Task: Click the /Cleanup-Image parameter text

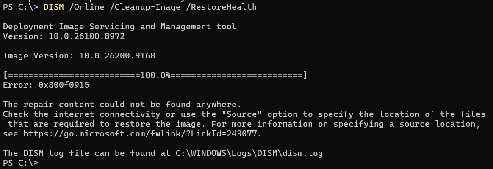Action: (x=145, y=7)
